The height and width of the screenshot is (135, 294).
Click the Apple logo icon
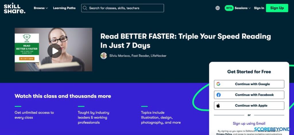218,105
